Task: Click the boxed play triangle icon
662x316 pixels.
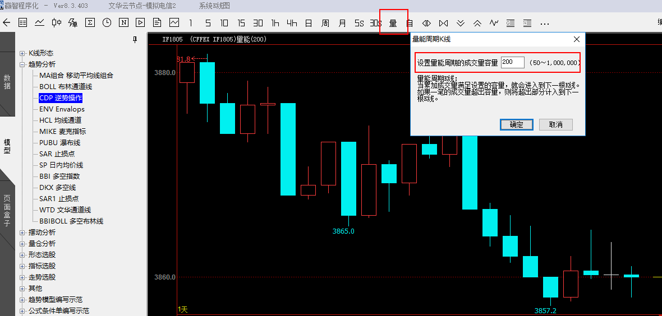Action: [x=141, y=23]
